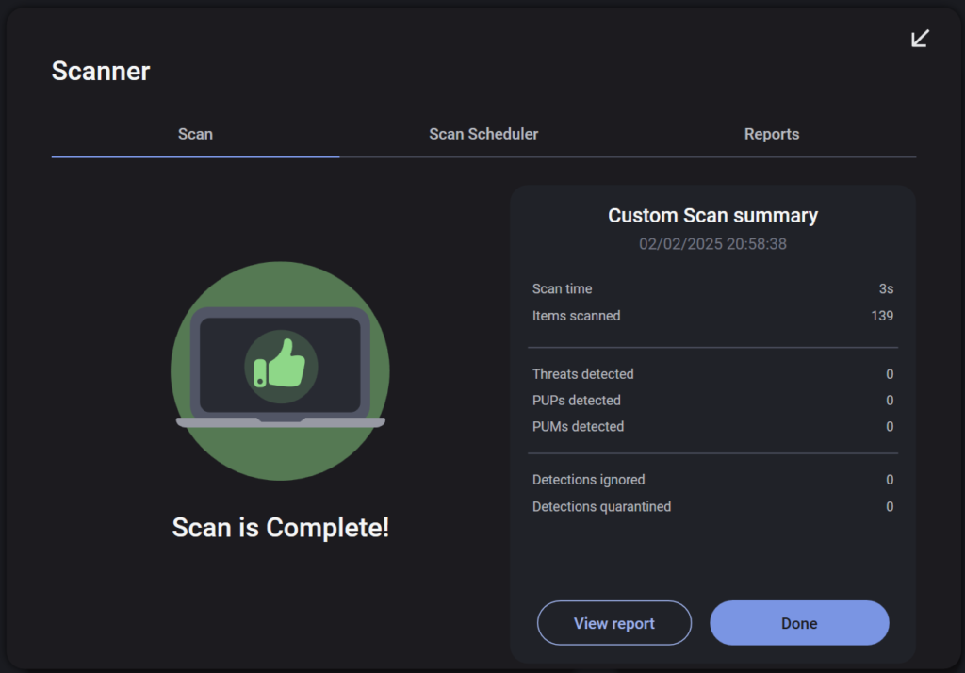
Task: Click the Threats detected count 0
Action: [x=890, y=374]
